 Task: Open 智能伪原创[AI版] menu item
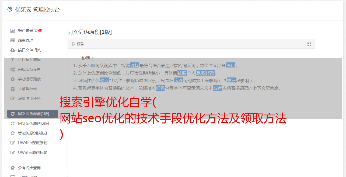[33, 133]
